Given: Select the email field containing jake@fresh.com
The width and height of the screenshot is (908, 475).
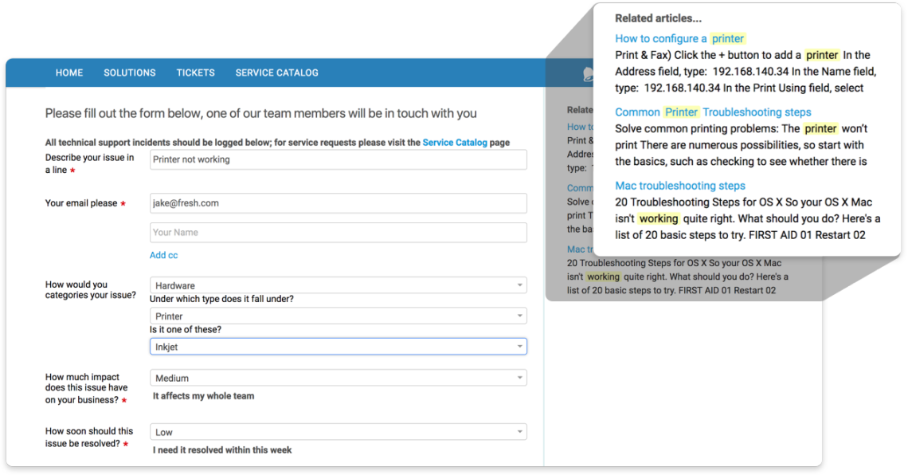Looking at the screenshot, I should 338,203.
